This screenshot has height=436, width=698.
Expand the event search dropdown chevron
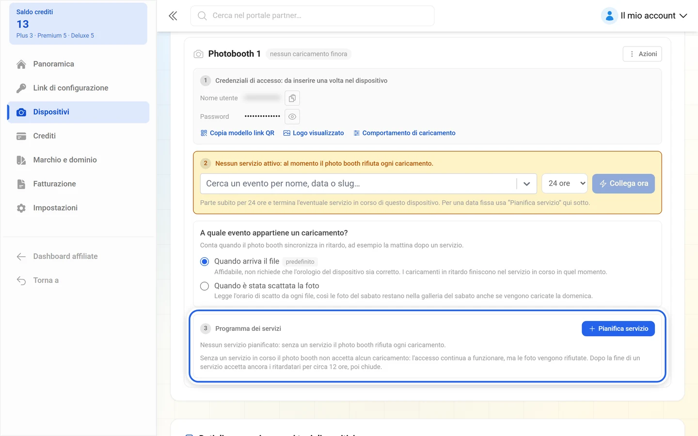pos(527,184)
